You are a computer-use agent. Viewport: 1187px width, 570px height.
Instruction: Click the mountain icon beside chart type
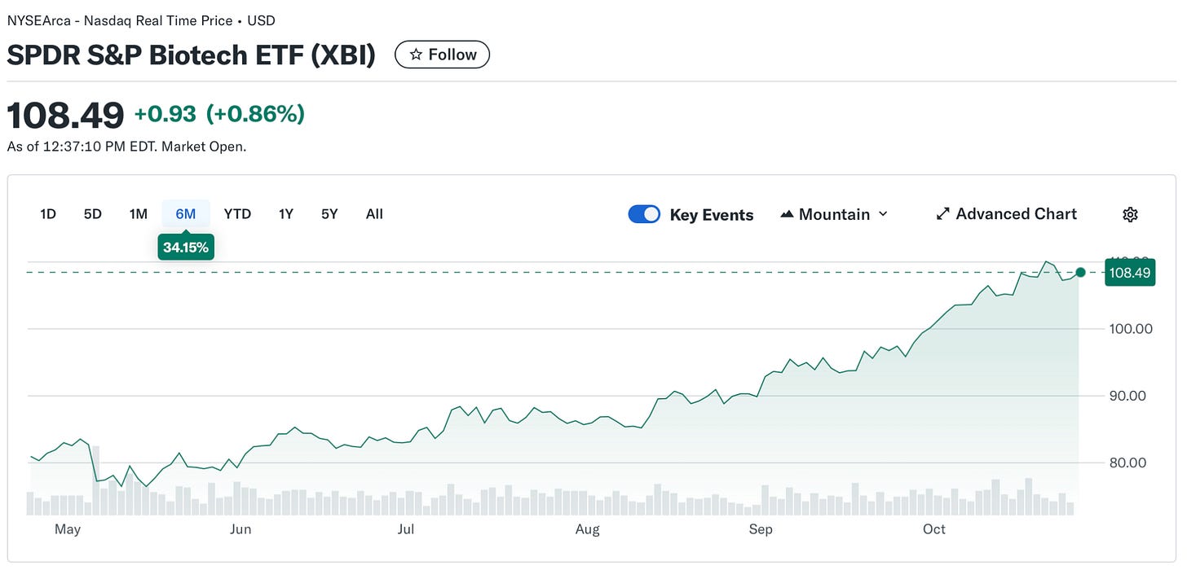coord(787,214)
